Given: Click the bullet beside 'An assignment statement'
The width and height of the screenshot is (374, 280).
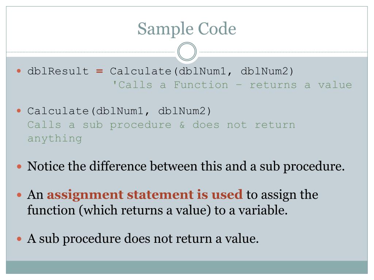Looking at the screenshot, I should click(19, 195).
